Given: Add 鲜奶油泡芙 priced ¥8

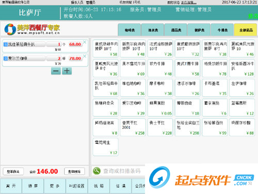Looking at the screenshot, I should (106, 127).
